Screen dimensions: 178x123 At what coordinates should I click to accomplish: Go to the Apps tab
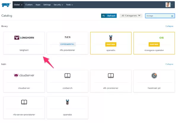(38, 5)
